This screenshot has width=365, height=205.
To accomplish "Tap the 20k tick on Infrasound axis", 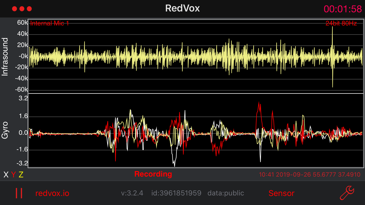I will 23,45.
